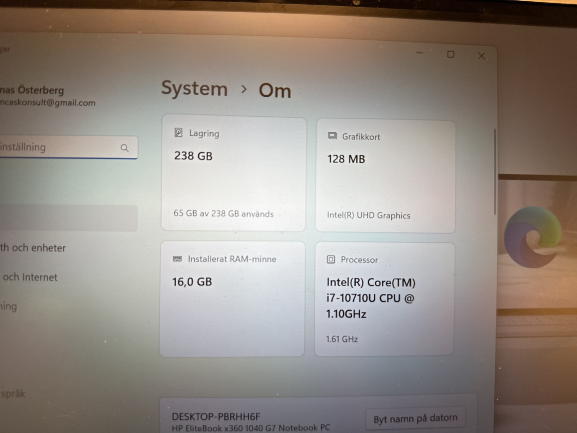Click the search magnifier icon
This screenshot has height=433, width=577.
point(124,148)
